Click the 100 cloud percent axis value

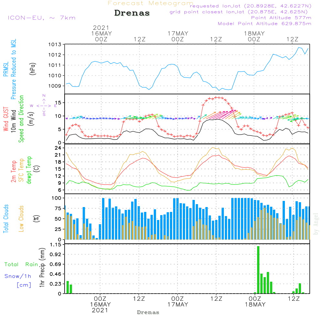point(57,198)
